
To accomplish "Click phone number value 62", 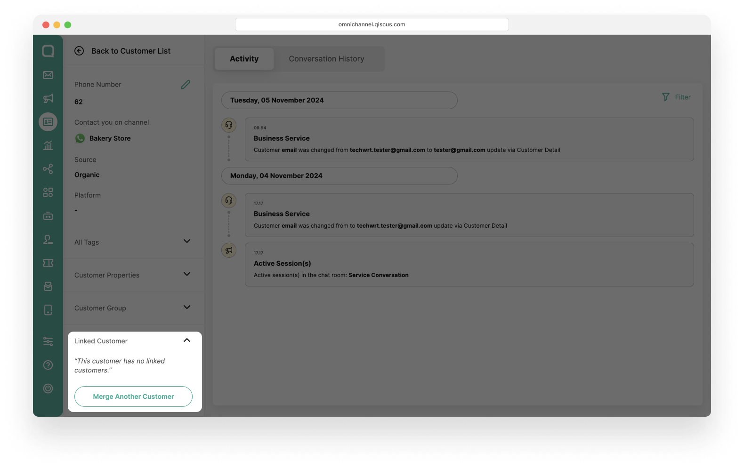I will coord(79,102).
